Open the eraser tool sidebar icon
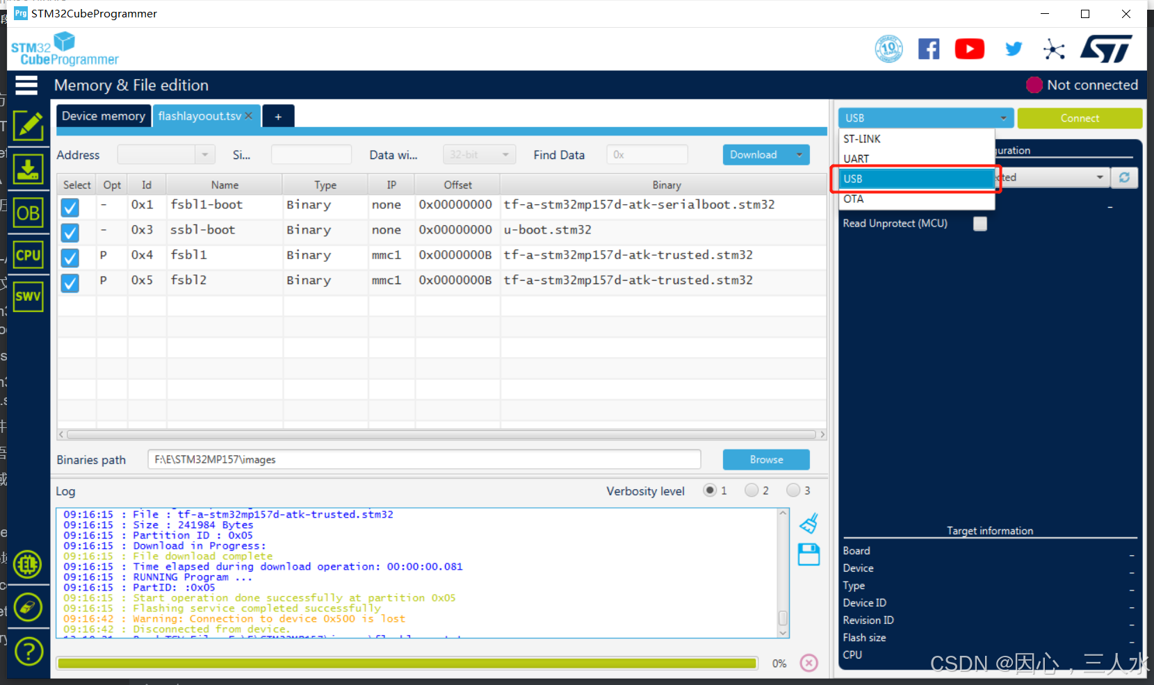Viewport: 1154px width, 685px height. click(x=28, y=607)
